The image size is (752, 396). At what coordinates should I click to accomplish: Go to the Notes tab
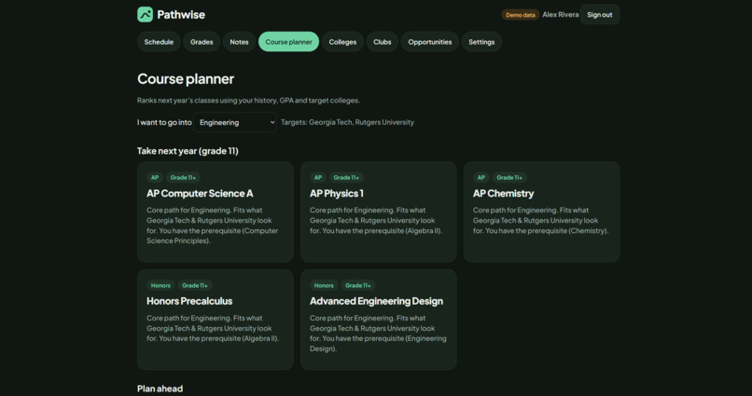click(x=239, y=42)
